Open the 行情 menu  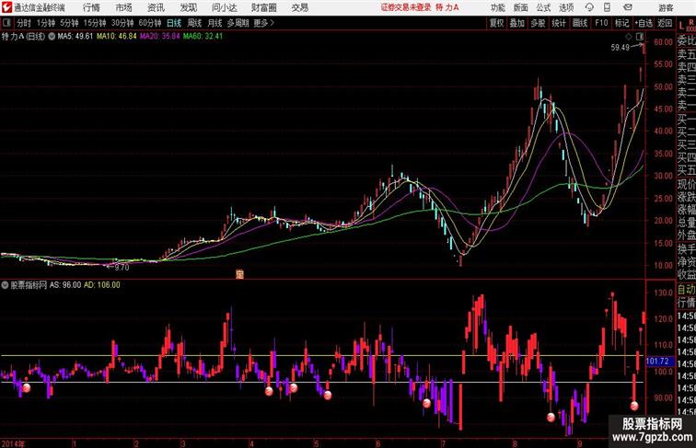click(91, 7)
